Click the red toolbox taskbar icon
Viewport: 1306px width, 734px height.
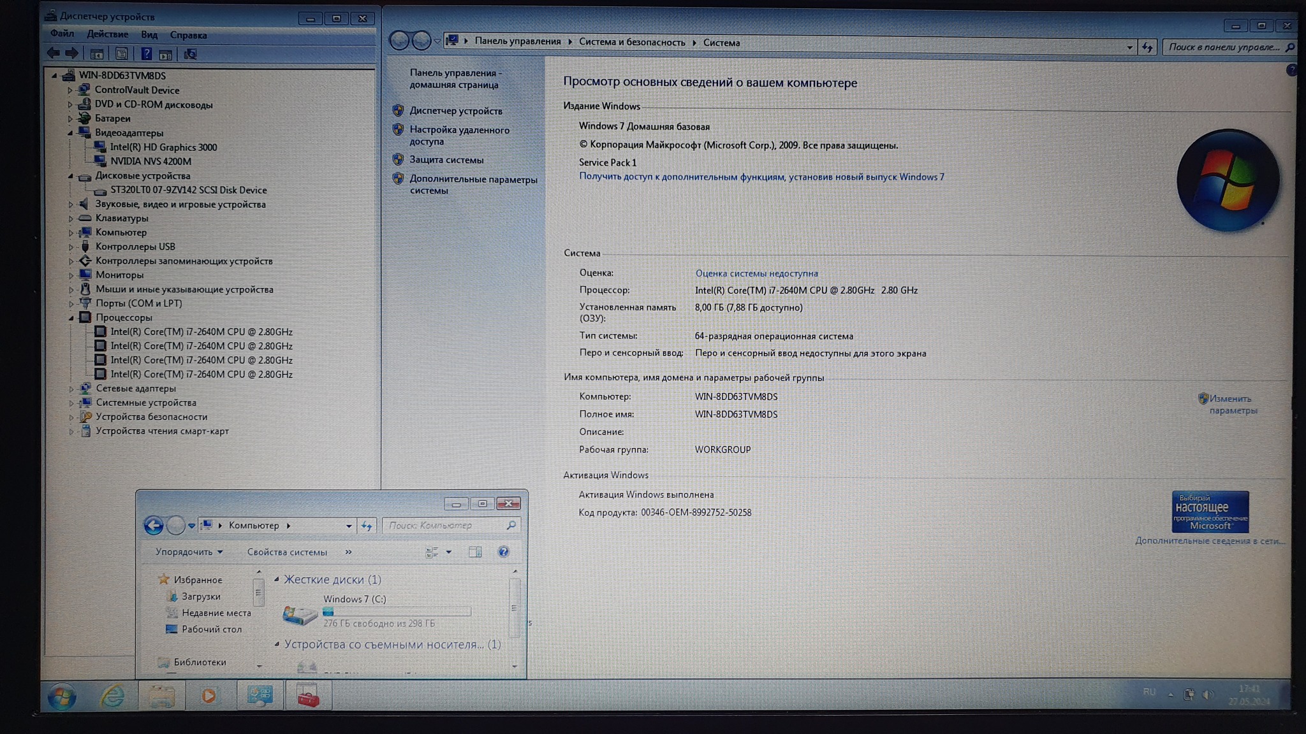click(308, 696)
